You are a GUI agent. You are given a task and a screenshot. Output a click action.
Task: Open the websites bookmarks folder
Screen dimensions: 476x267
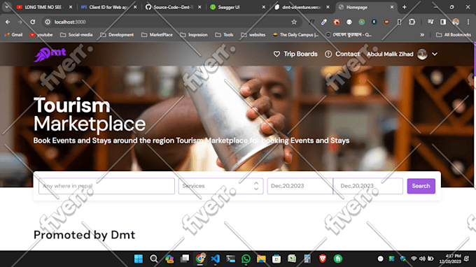tap(253, 35)
